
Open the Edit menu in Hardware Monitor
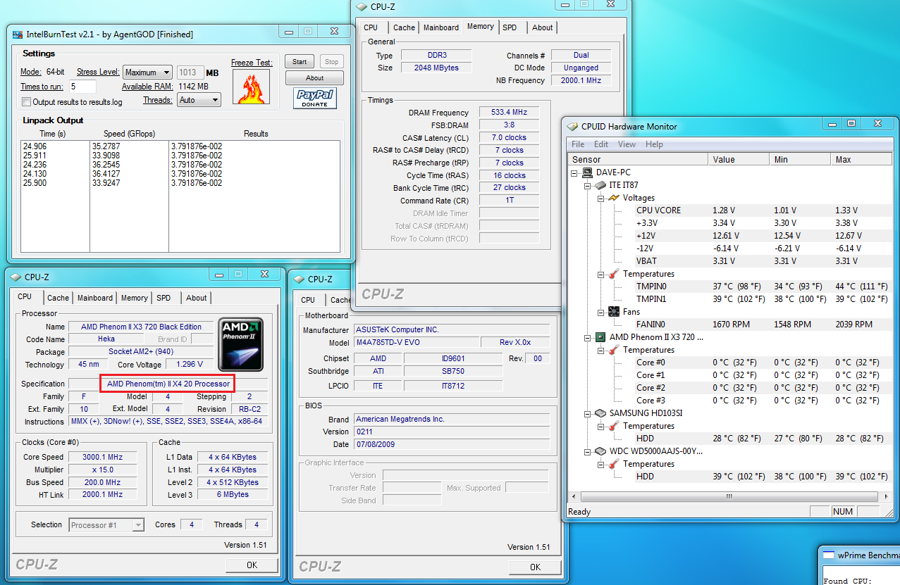point(601,144)
